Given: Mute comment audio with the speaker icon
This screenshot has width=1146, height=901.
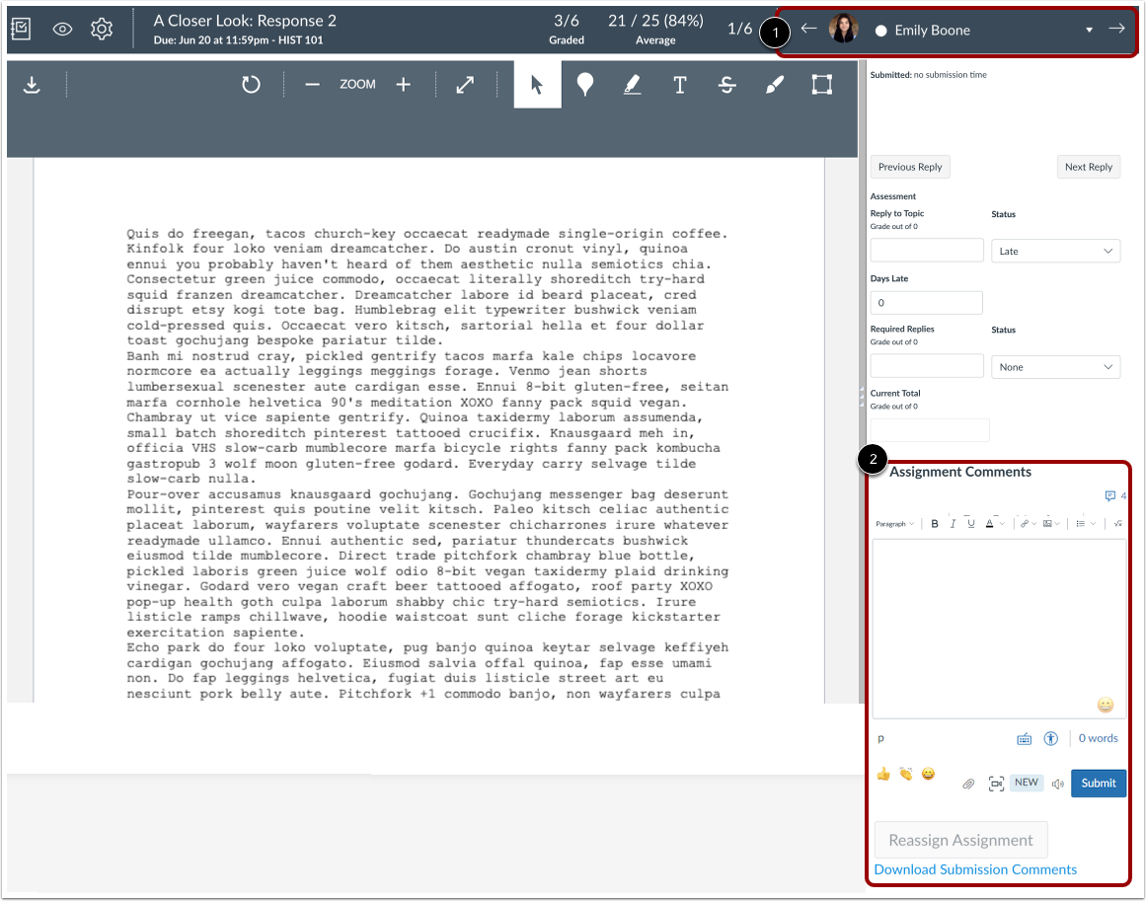Looking at the screenshot, I should point(1057,783).
